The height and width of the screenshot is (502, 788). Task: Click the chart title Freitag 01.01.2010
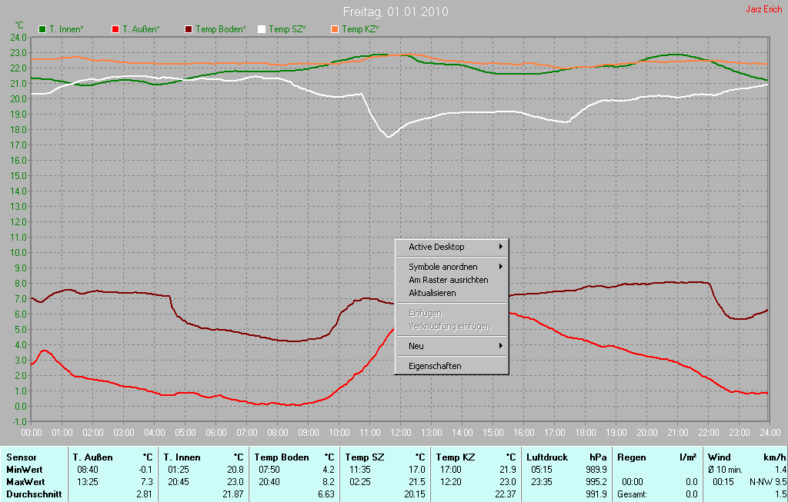point(396,12)
